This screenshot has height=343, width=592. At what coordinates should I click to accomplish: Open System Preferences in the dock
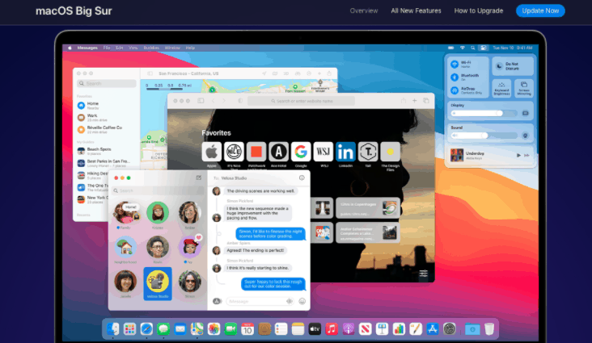pos(450,329)
